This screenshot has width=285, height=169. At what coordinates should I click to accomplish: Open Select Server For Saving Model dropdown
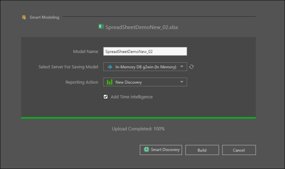(x=145, y=67)
